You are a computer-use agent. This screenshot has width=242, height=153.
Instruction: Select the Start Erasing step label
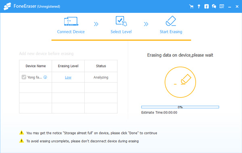[171, 32]
